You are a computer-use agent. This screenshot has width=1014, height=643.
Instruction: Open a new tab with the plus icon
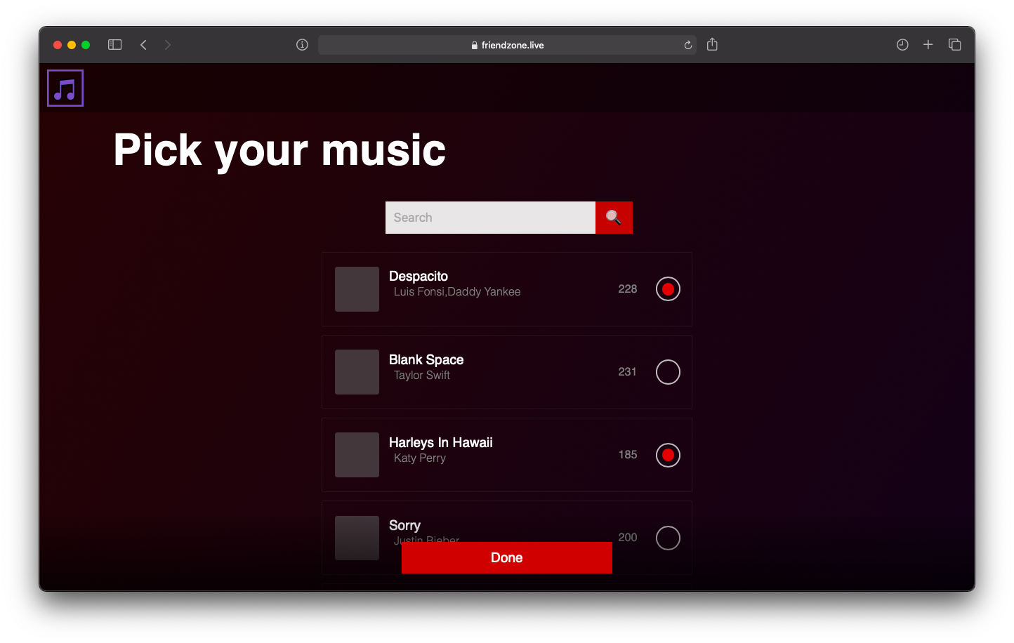(x=928, y=45)
